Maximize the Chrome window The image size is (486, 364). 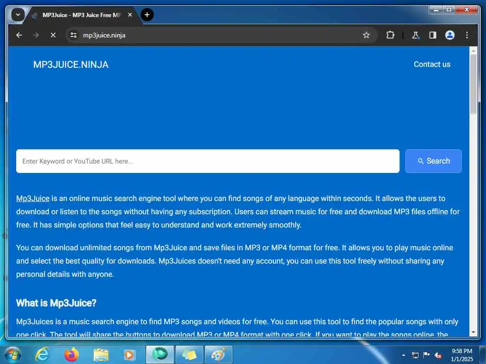click(449, 10)
